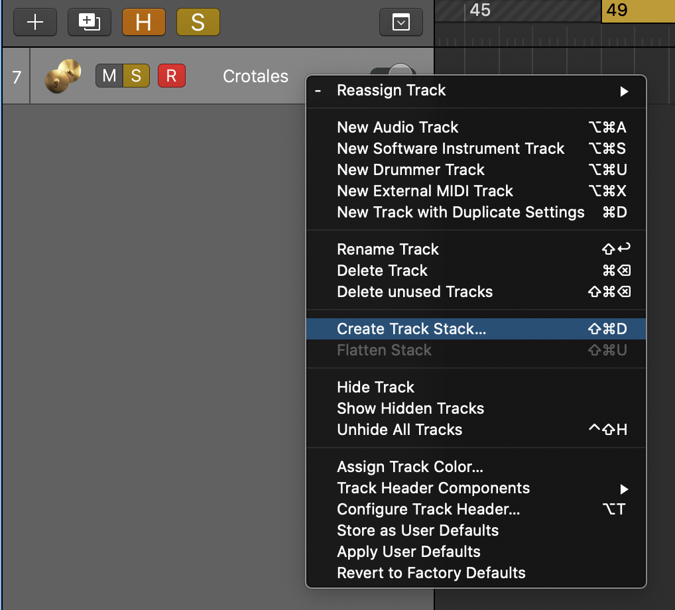This screenshot has width=675, height=610.
Task: Click the global S solo button in the toolbar
Action: (198, 23)
